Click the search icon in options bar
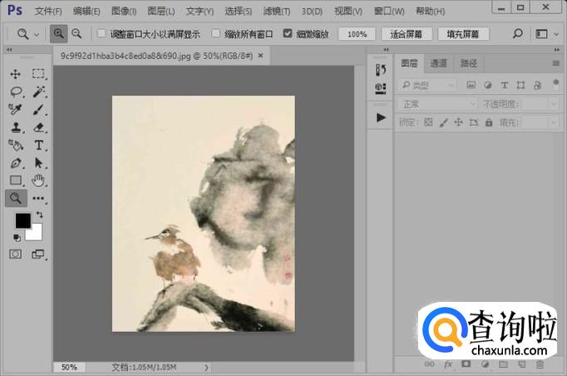The image size is (567, 376). (x=517, y=34)
